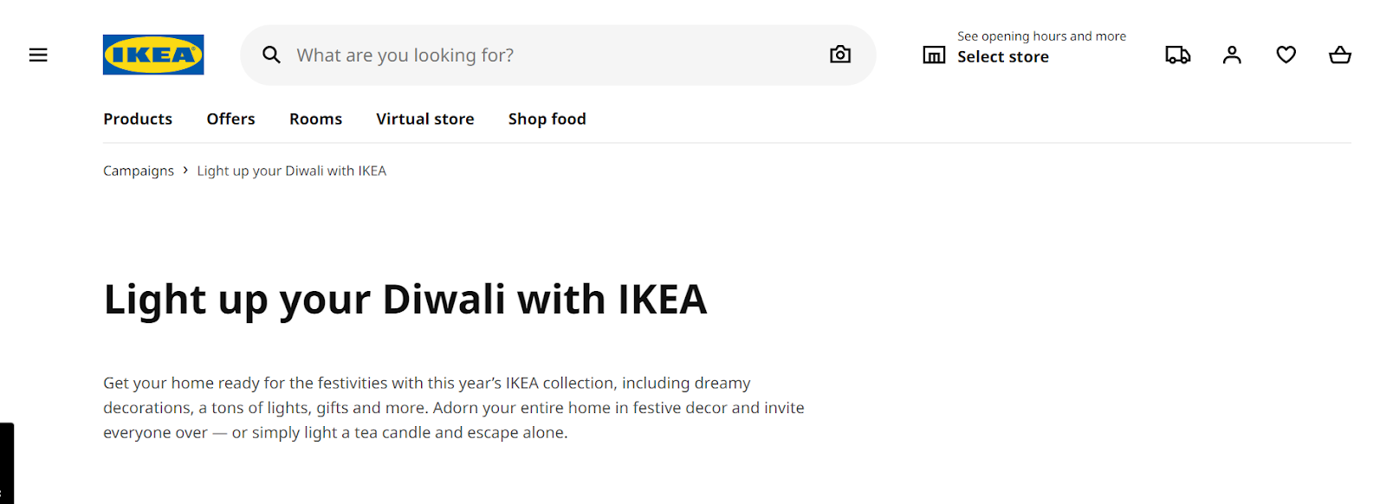Screen dimensions: 1386x504
Task: Open the Offers menu item
Action: coord(230,119)
